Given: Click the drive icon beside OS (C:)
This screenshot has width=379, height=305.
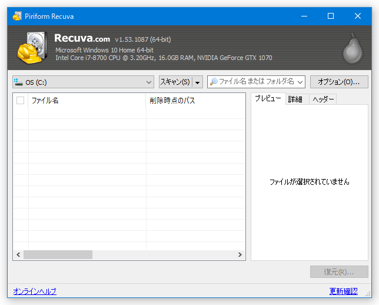Looking at the screenshot, I should (x=18, y=82).
